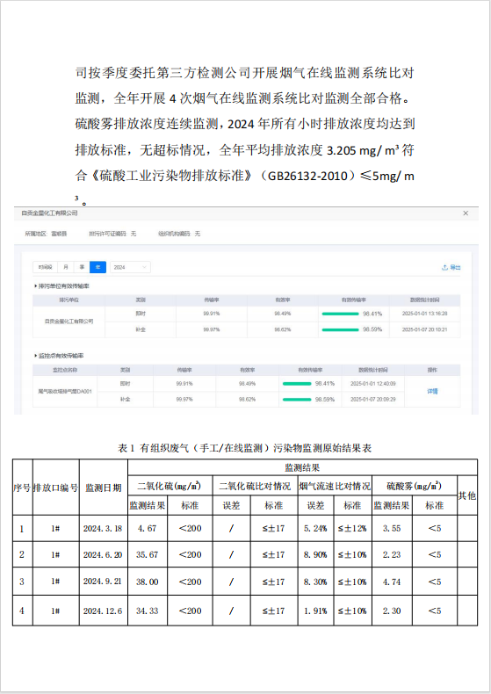Click the date cell 2024.9.21
The height and width of the screenshot is (694, 491).
(103, 582)
